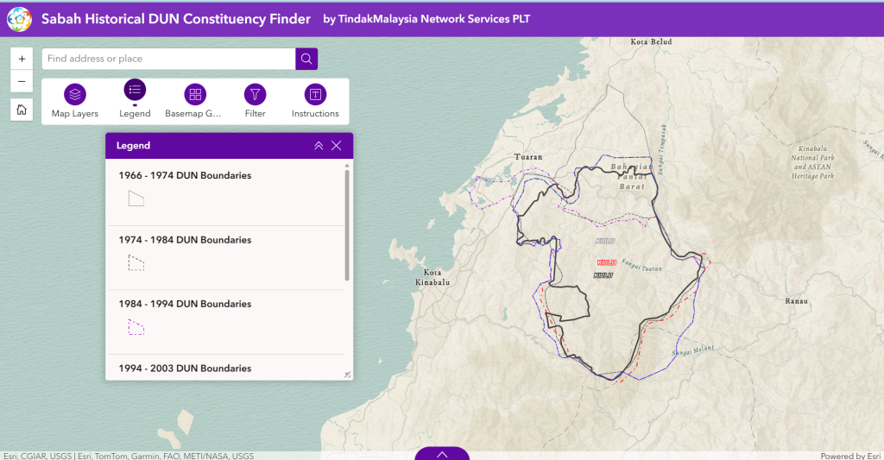Open the Filter widget
The image size is (884, 460).
pyautogui.click(x=255, y=101)
